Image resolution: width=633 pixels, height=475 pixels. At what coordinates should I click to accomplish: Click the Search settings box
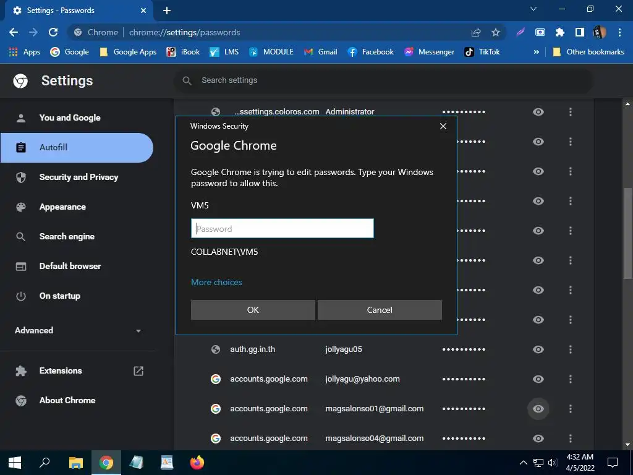383,80
